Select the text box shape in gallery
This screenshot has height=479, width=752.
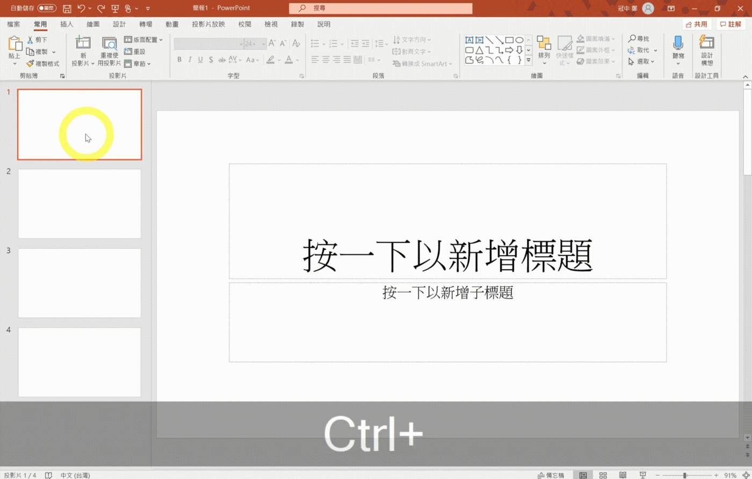469,40
